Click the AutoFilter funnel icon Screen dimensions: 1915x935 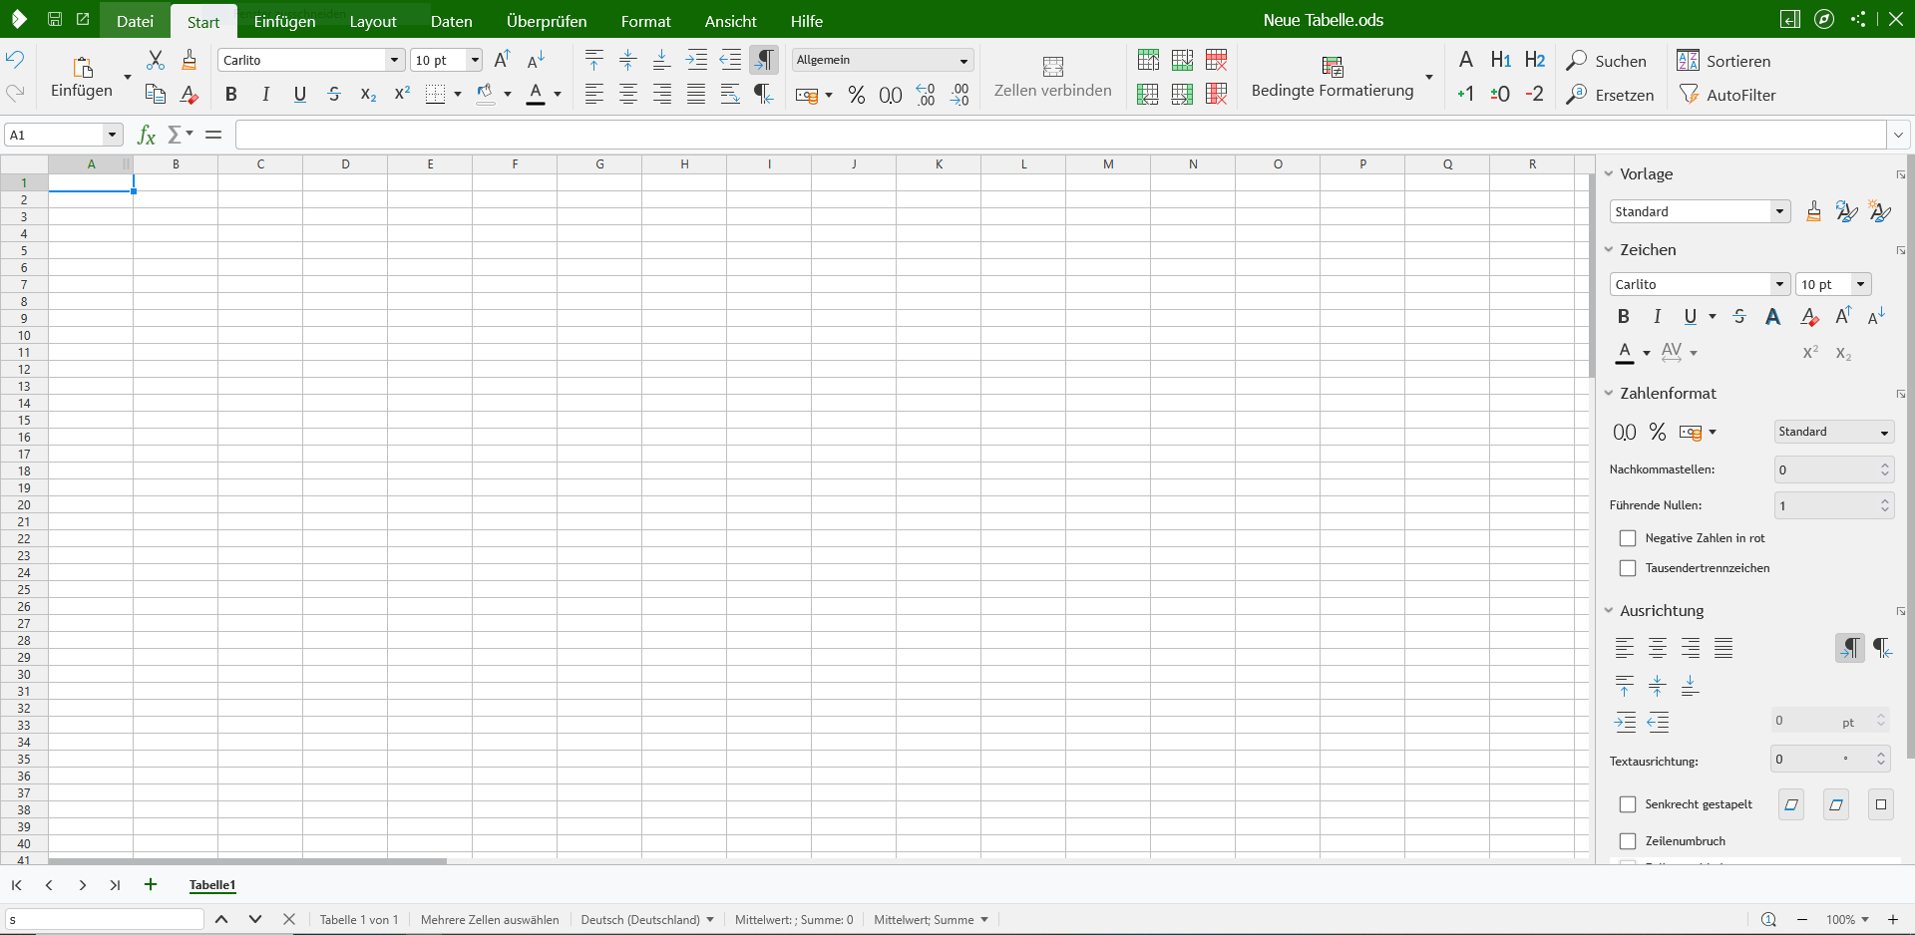click(x=1689, y=95)
